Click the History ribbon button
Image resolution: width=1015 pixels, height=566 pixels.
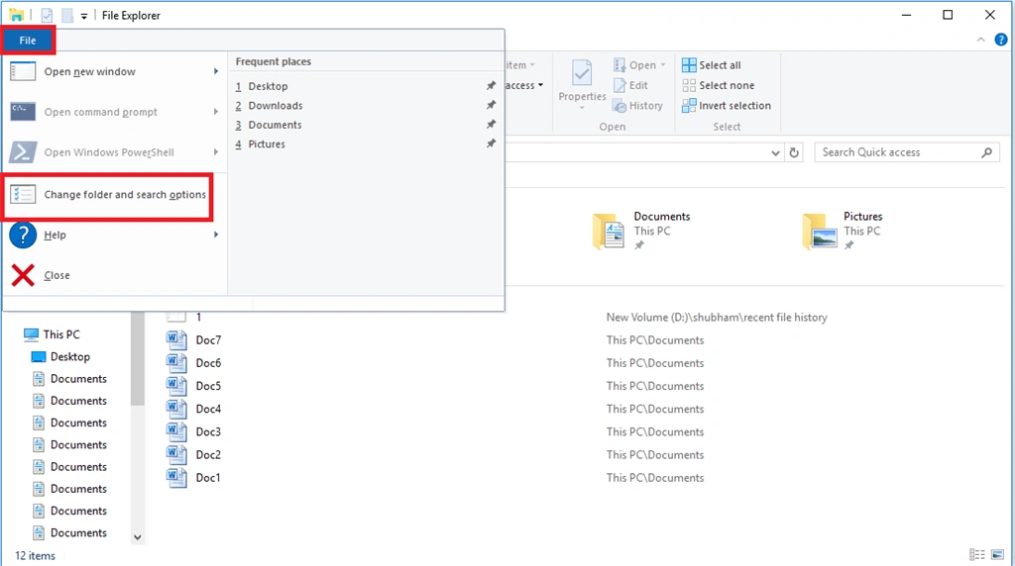[x=637, y=105]
